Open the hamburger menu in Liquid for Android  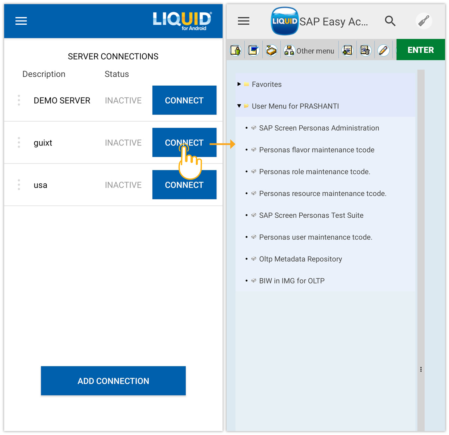click(21, 21)
